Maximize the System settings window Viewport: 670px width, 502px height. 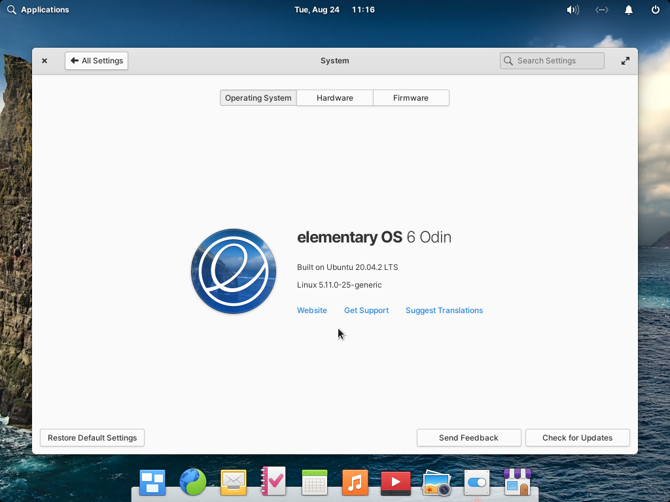(x=625, y=61)
